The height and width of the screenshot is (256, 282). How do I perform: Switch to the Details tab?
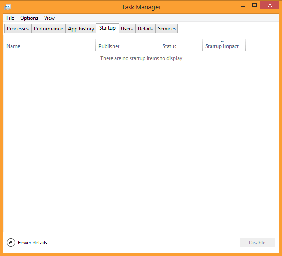point(145,29)
